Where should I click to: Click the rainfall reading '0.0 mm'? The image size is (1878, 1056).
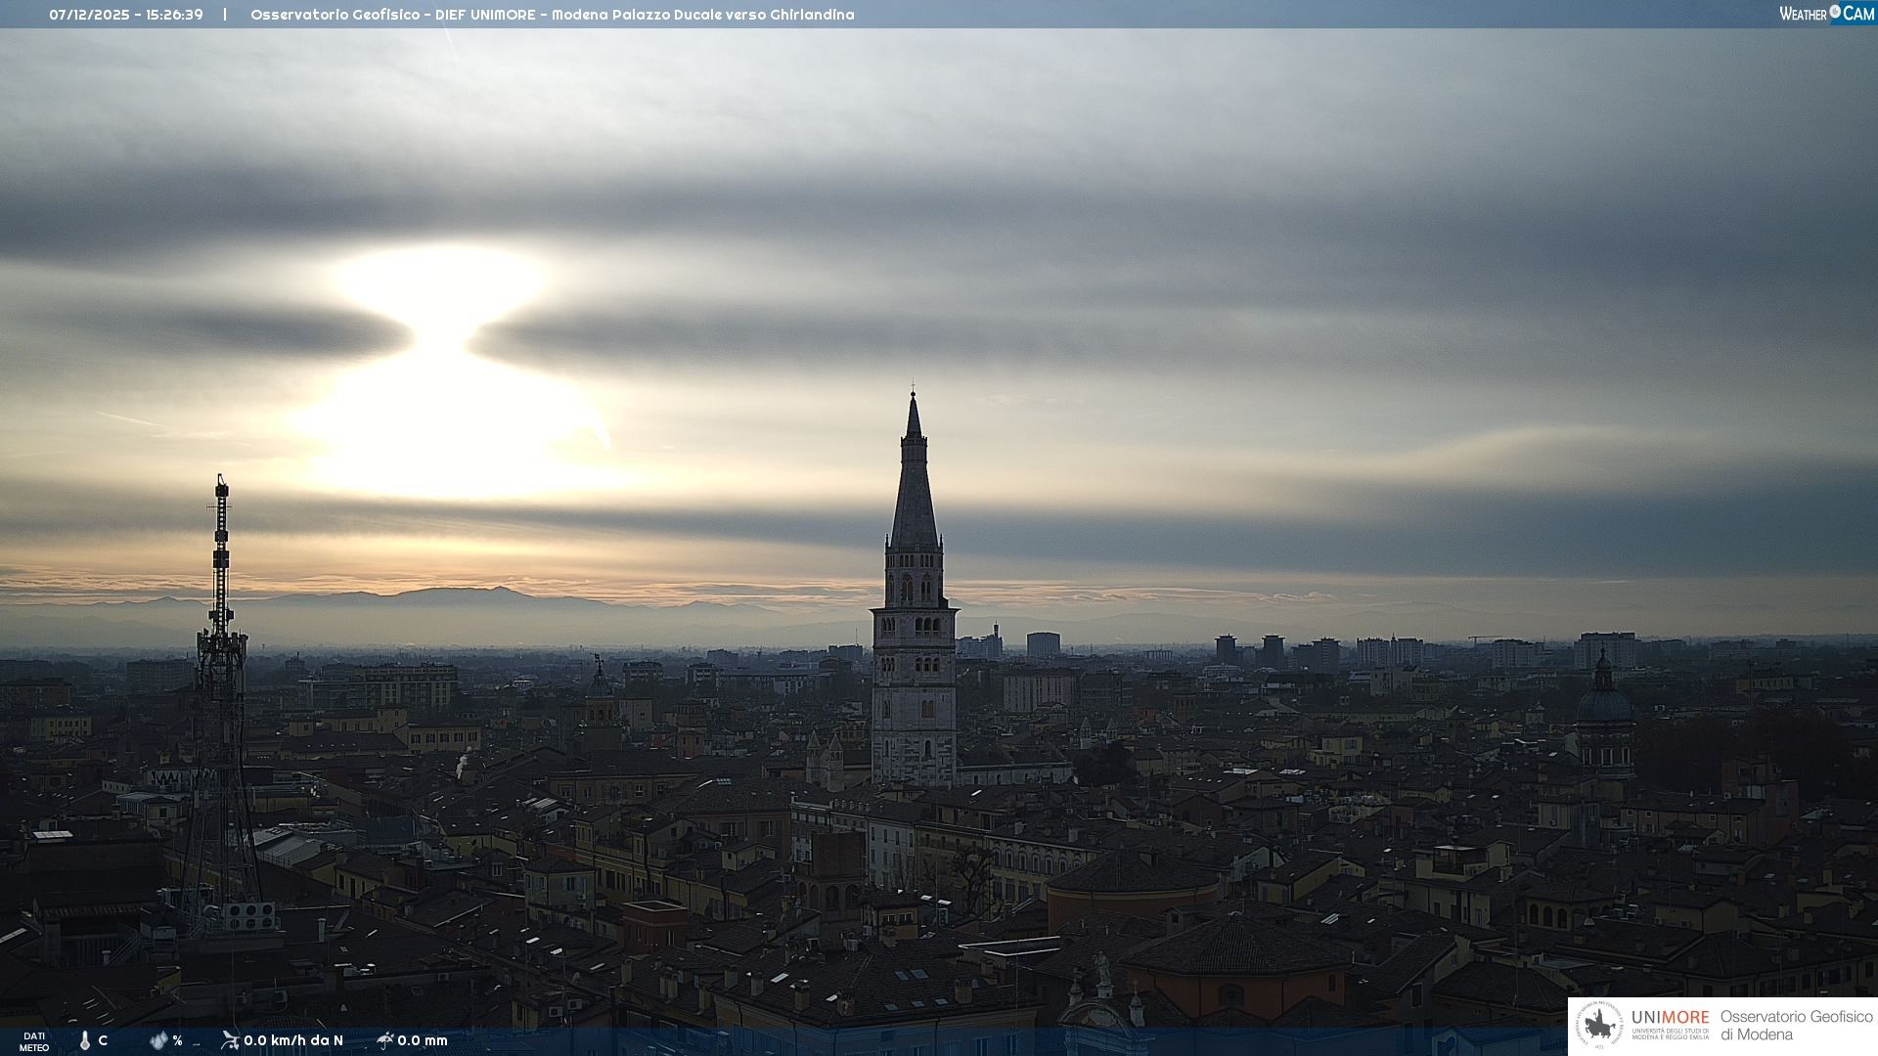tap(423, 1040)
